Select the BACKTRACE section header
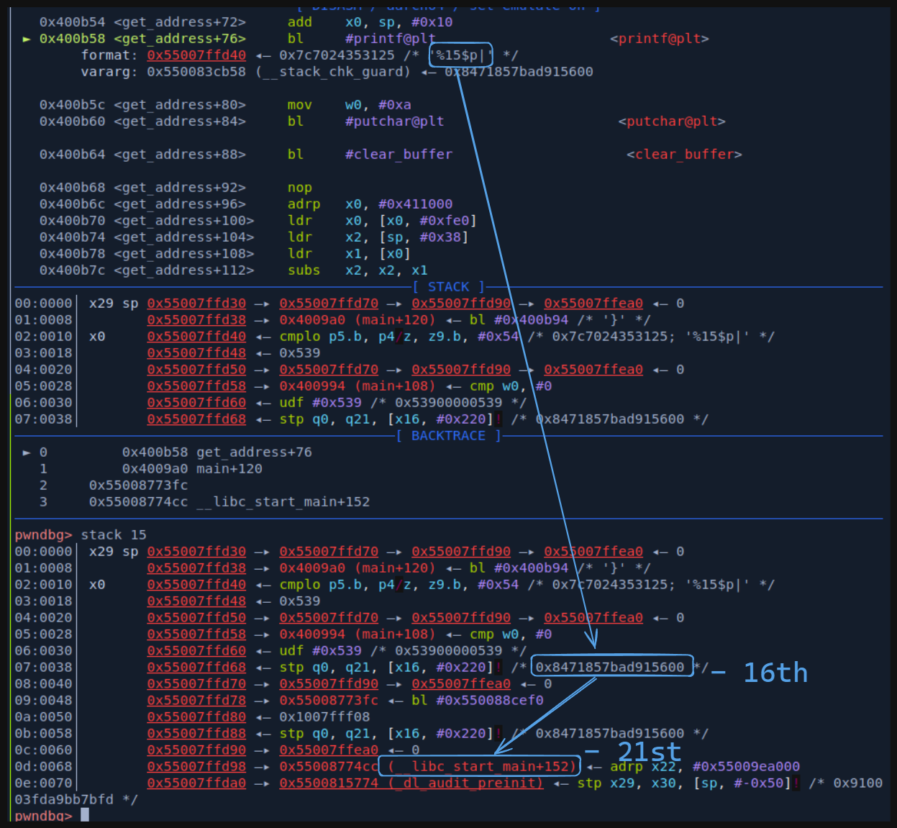Image resolution: width=897 pixels, height=828 pixels. 448,436
